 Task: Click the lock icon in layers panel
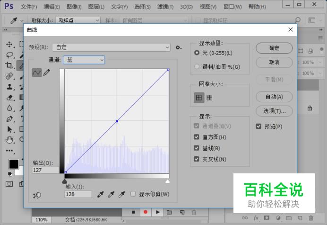point(310,108)
